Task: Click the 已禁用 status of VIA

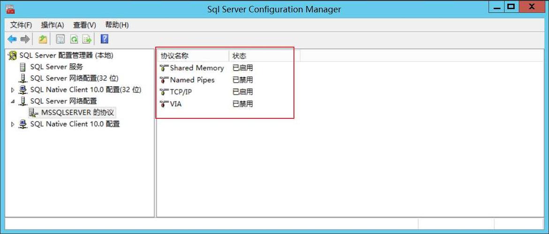Action: click(243, 104)
